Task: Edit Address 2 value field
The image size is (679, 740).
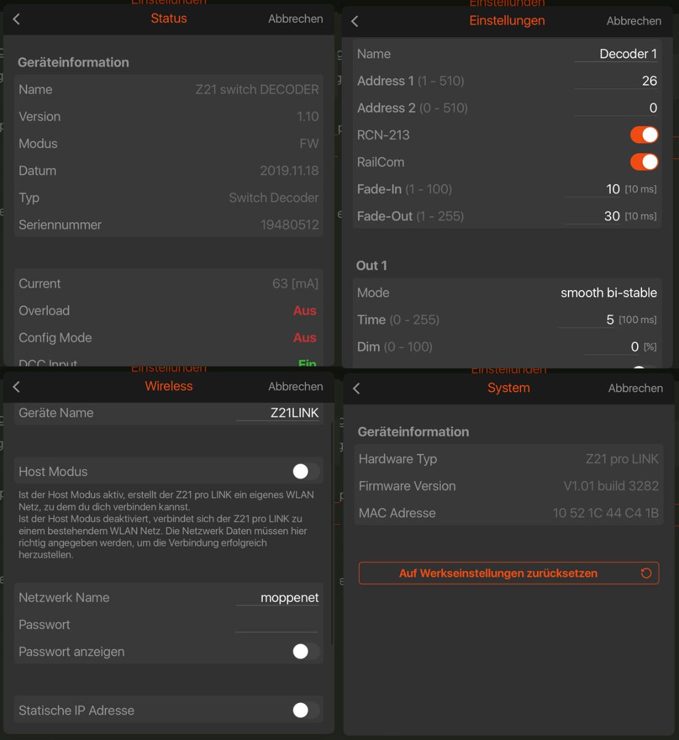Action: (616, 108)
